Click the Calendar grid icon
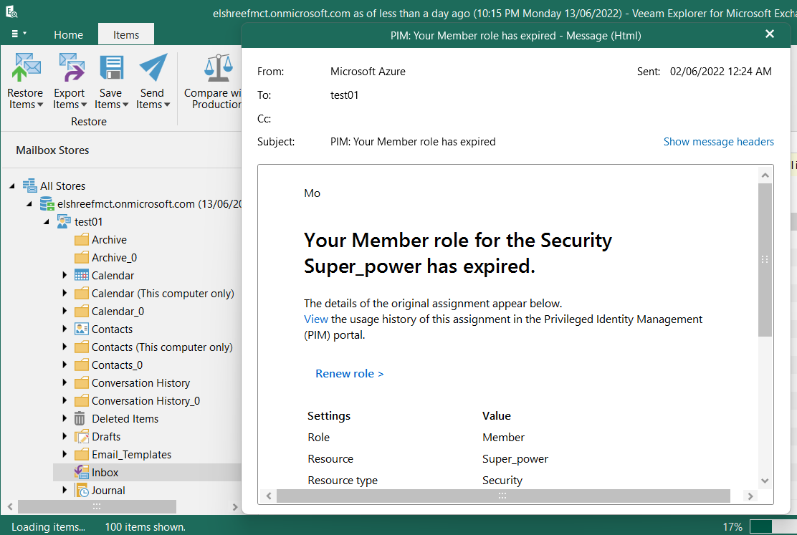Image resolution: width=797 pixels, height=535 pixels. point(81,275)
